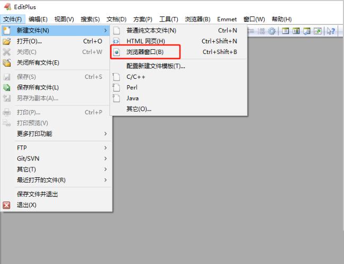
Task: Click the save-all icon beside 保存所有文件(L)
Action: [7, 87]
